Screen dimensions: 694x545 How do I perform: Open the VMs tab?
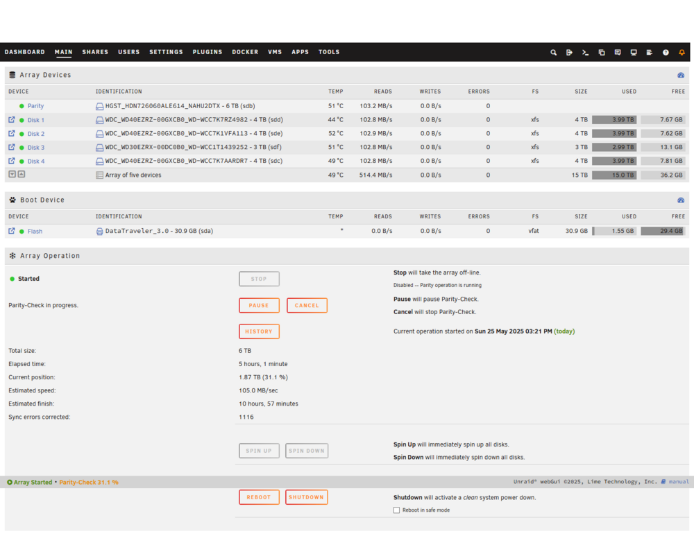coord(275,52)
